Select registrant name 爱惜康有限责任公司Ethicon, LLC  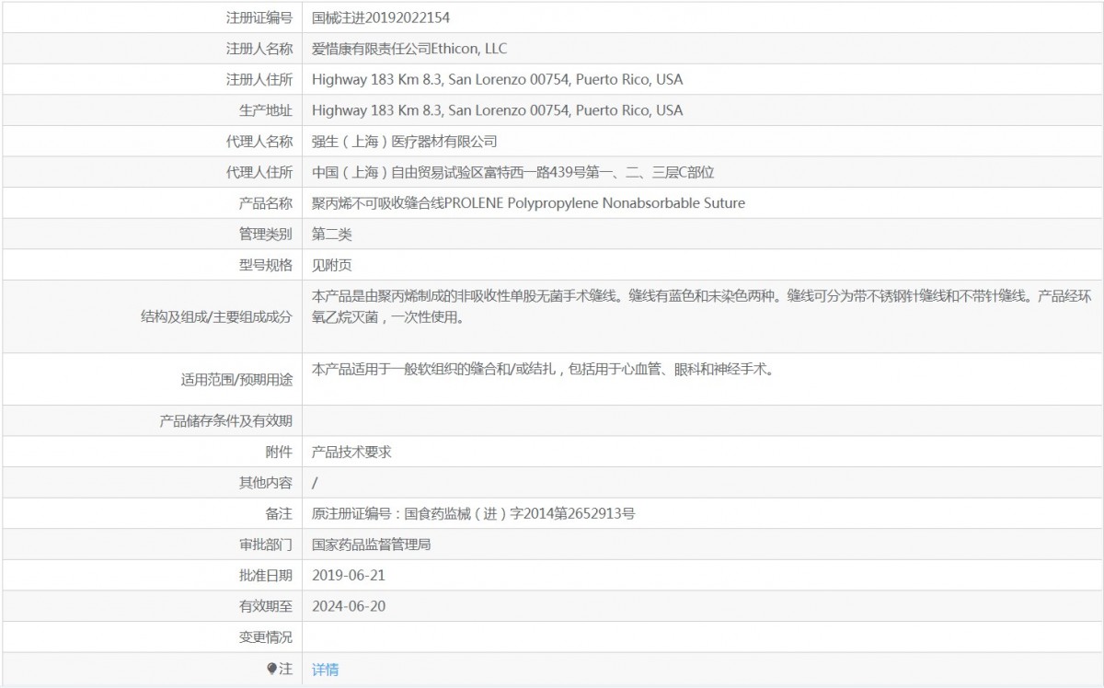[409, 48]
